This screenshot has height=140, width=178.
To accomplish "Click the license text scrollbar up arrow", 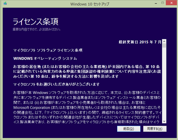I will point(164,41).
